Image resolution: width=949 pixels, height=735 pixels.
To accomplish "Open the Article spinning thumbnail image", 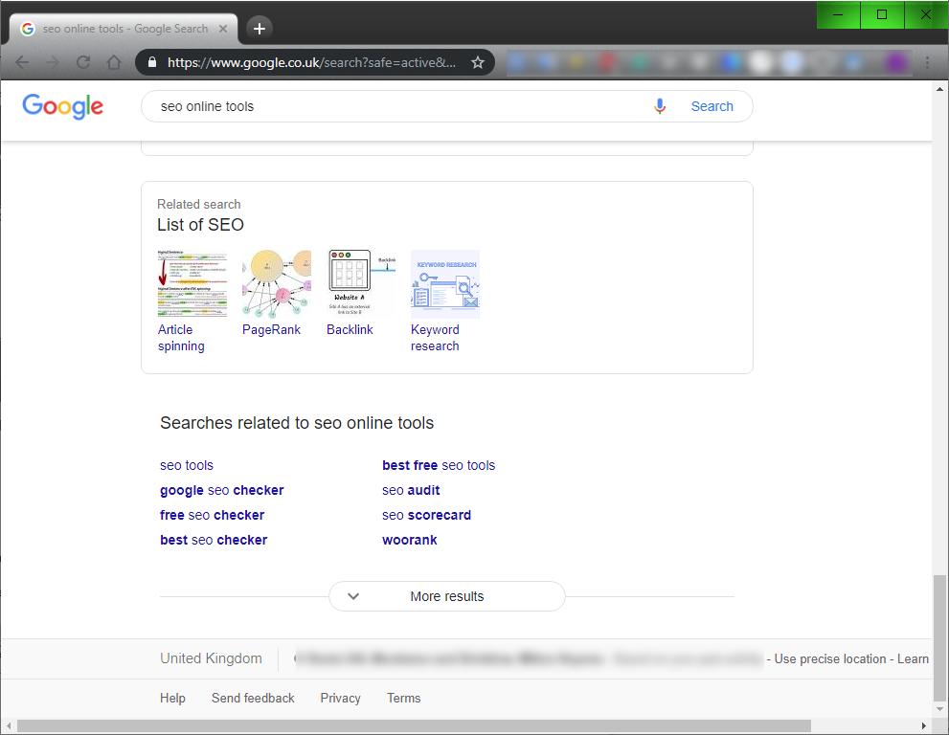I will (192, 283).
